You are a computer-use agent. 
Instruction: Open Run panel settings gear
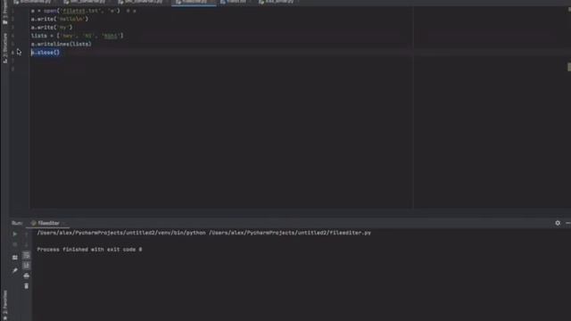(x=558, y=223)
